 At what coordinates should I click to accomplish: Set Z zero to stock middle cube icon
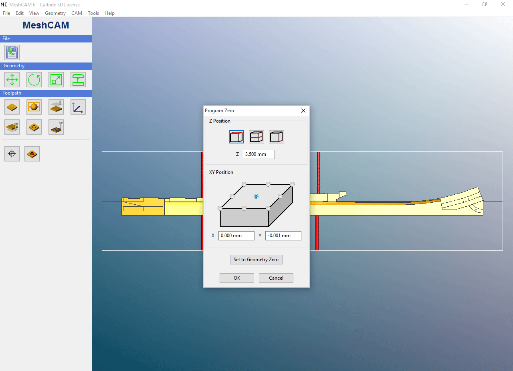coord(256,137)
